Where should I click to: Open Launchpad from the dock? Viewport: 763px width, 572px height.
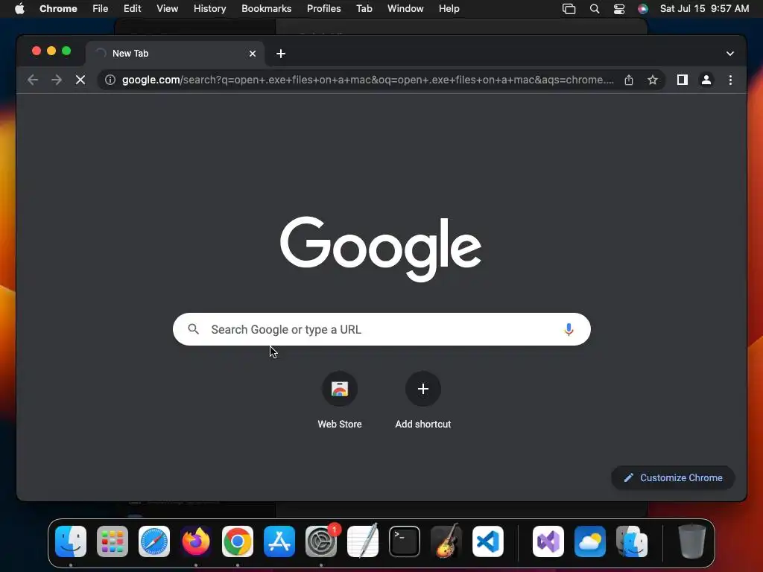click(x=113, y=541)
